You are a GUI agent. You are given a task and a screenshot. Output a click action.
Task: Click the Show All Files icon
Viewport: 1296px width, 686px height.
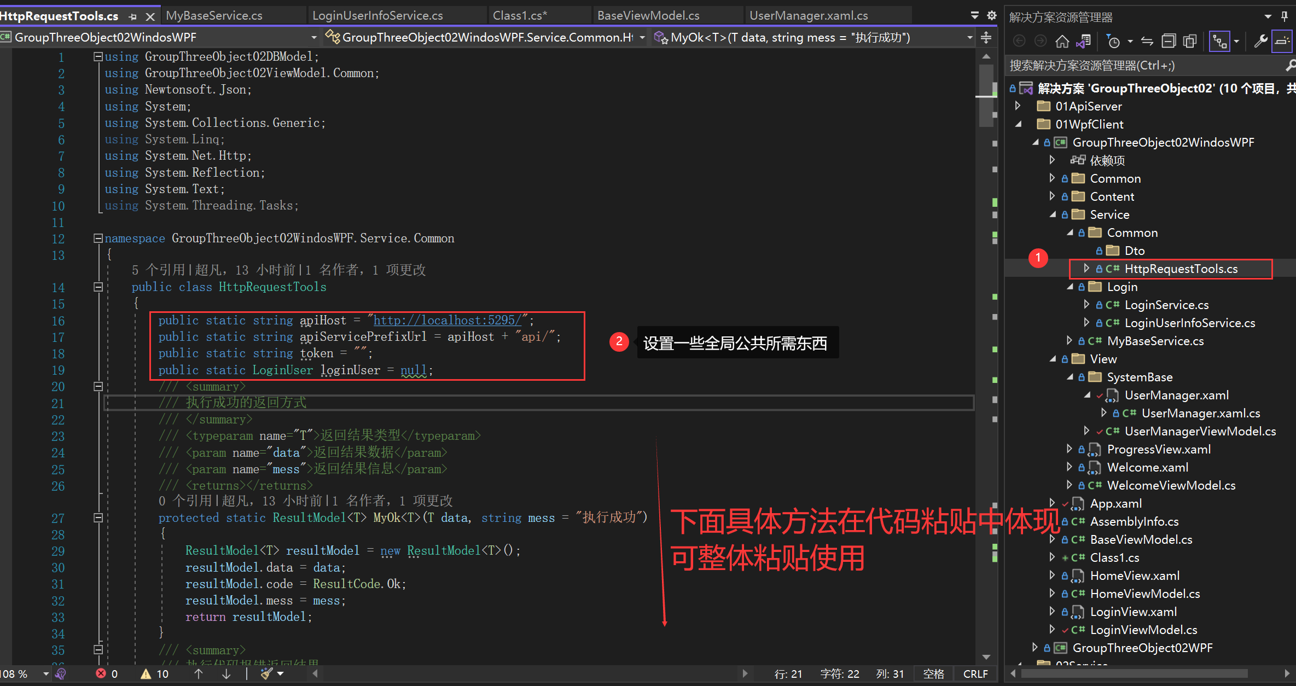click(1189, 41)
